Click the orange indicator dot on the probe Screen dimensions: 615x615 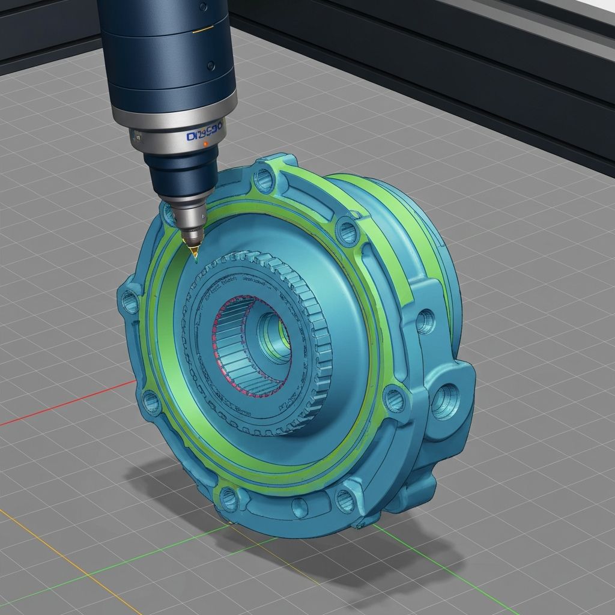205,145
